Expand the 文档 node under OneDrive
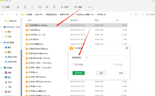The height and width of the screenshot is (96, 155). pos(3,37)
